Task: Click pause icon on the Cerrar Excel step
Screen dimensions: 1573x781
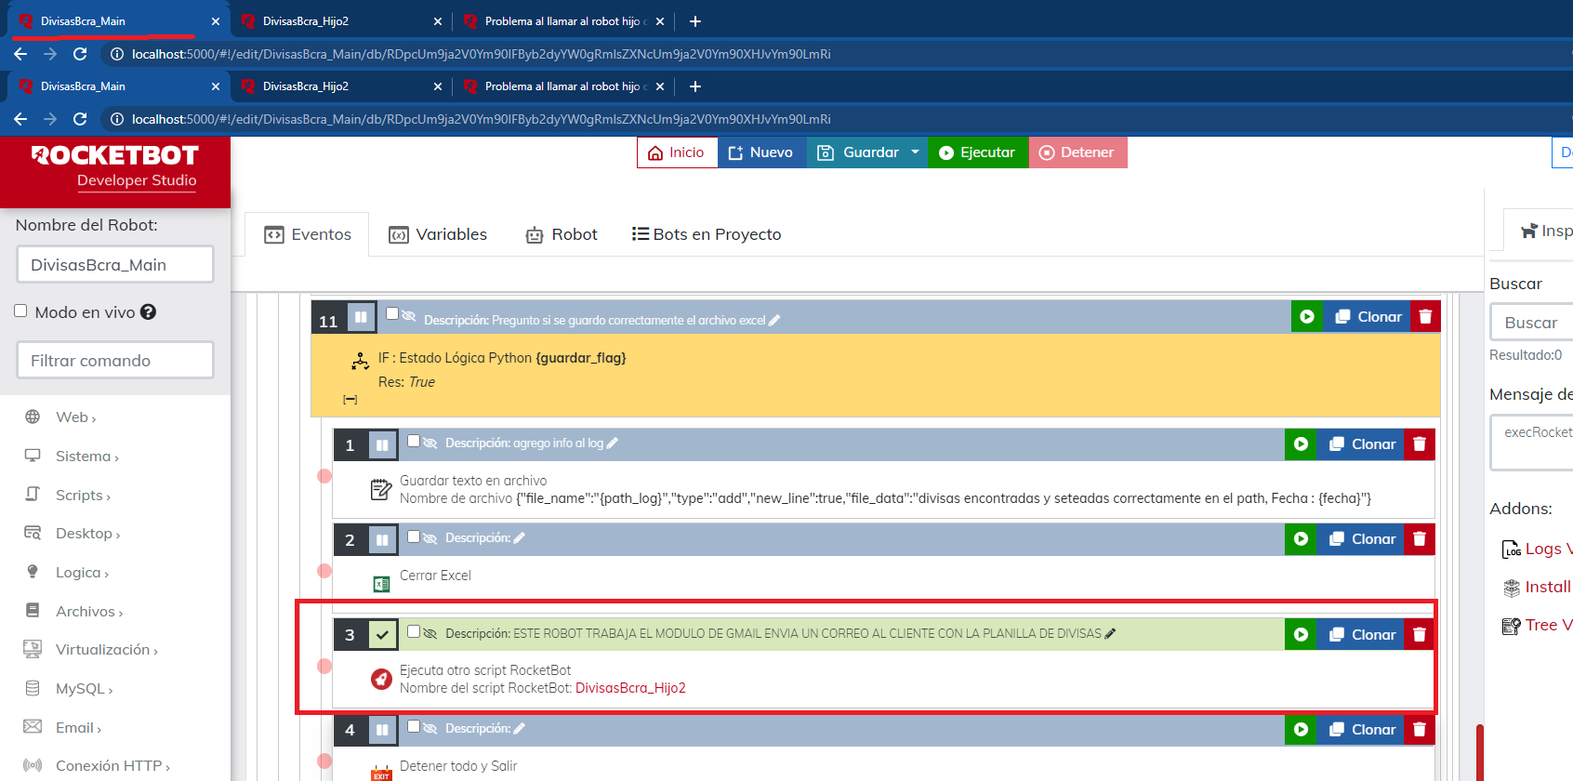Action: [x=382, y=540]
